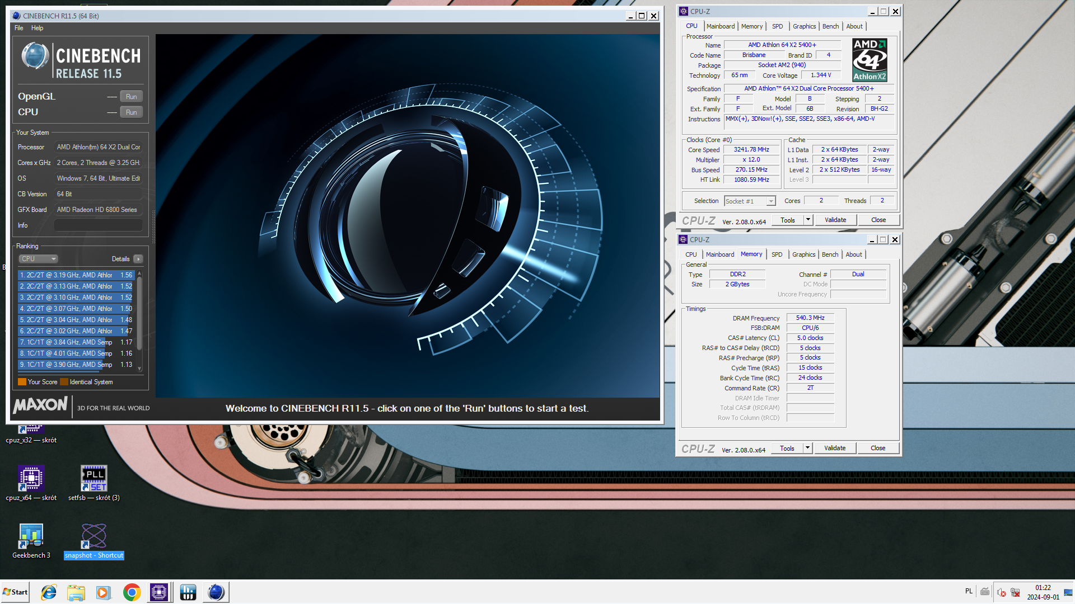1075x604 pixels.
Task: Open Bench tab in bottom CPU-Z window
Action: (x=830, y=254)
